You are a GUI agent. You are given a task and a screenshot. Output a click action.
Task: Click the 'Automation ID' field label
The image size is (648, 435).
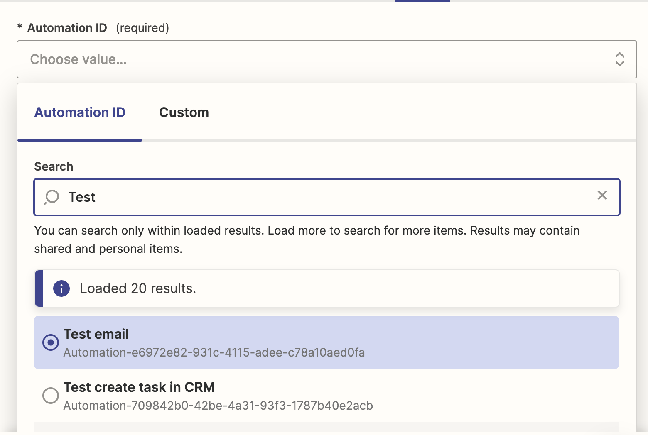pyautogui.click(x=67, y=28)
